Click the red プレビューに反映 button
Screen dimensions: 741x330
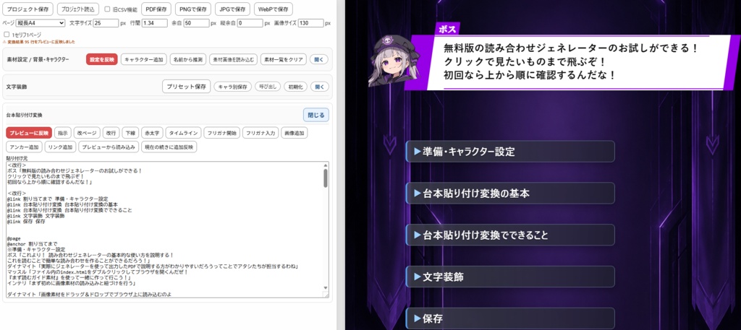(x=29, y=133)
